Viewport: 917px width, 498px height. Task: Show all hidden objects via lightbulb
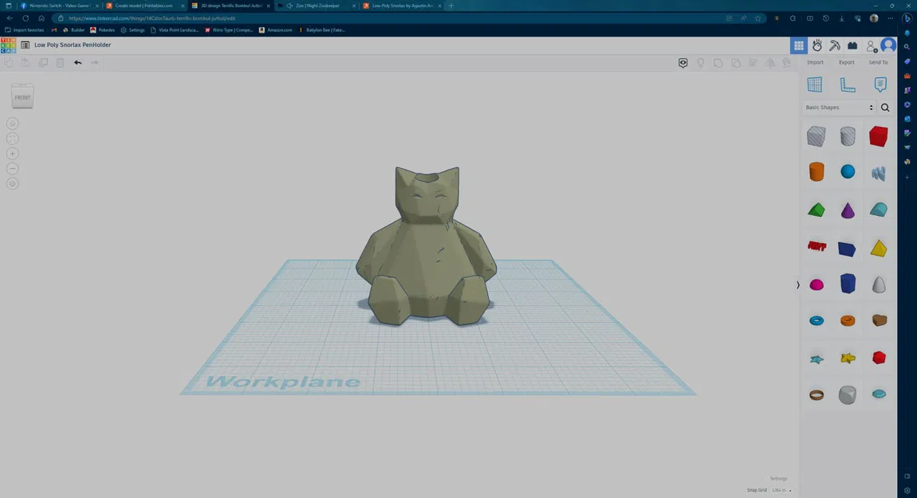click(701, 62)
